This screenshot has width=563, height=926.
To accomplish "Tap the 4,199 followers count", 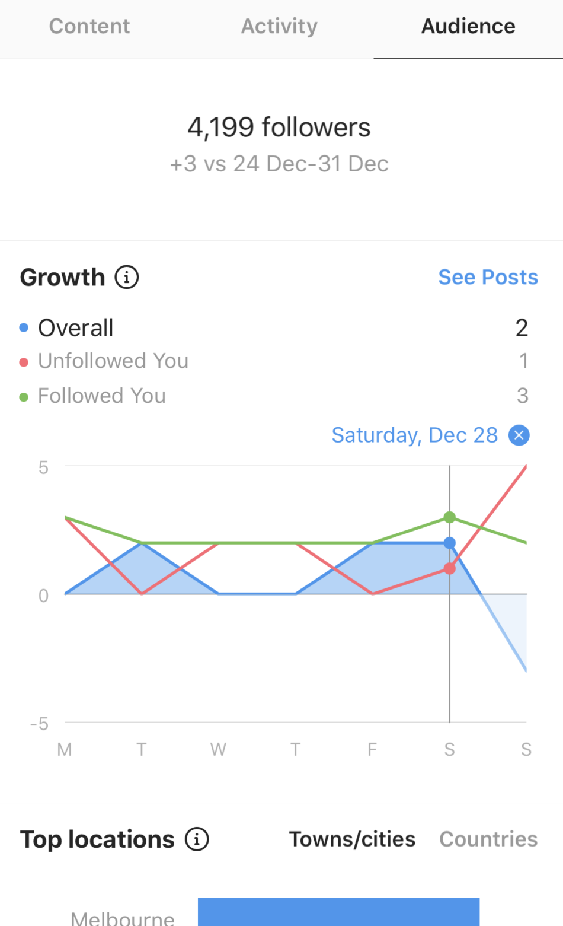I will coord(279,127).
